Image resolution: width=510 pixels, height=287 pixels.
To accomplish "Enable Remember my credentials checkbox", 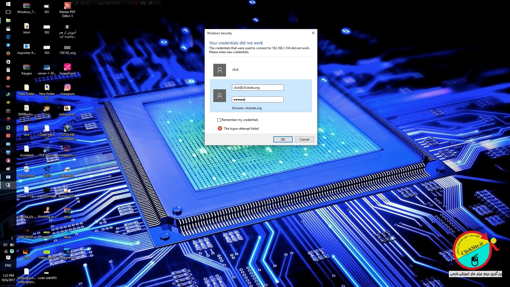I will [x=219, y=120].
